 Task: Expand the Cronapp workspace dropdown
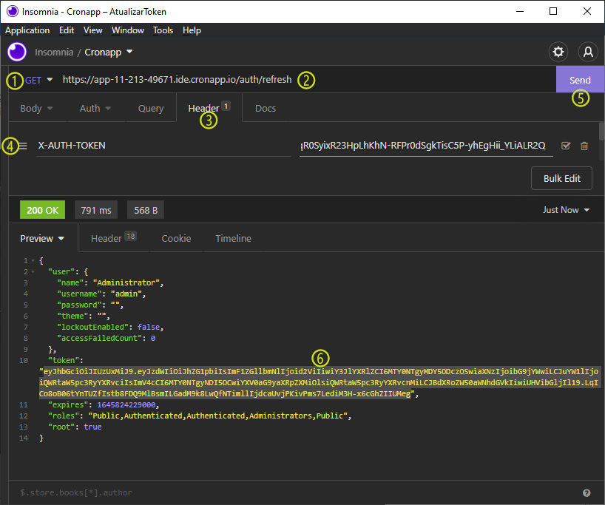coord(109,52)
